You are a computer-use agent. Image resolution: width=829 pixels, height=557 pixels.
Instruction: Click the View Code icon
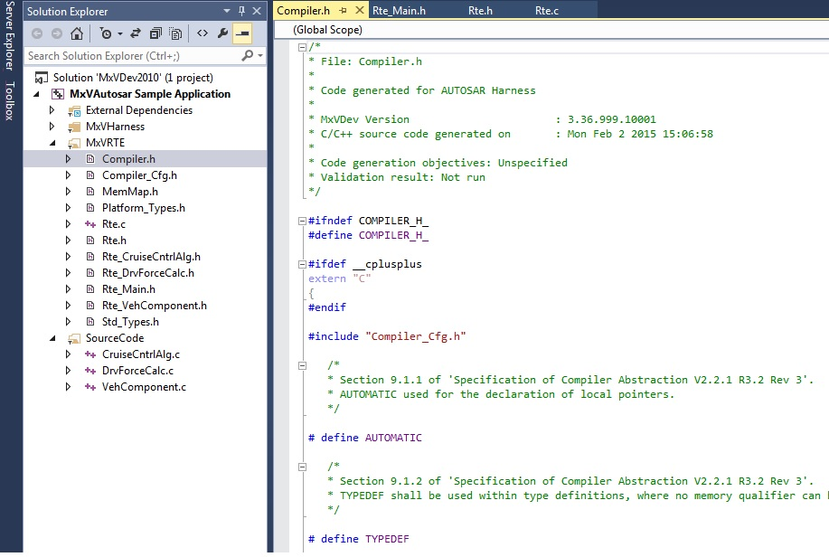[x=203, y=33]
